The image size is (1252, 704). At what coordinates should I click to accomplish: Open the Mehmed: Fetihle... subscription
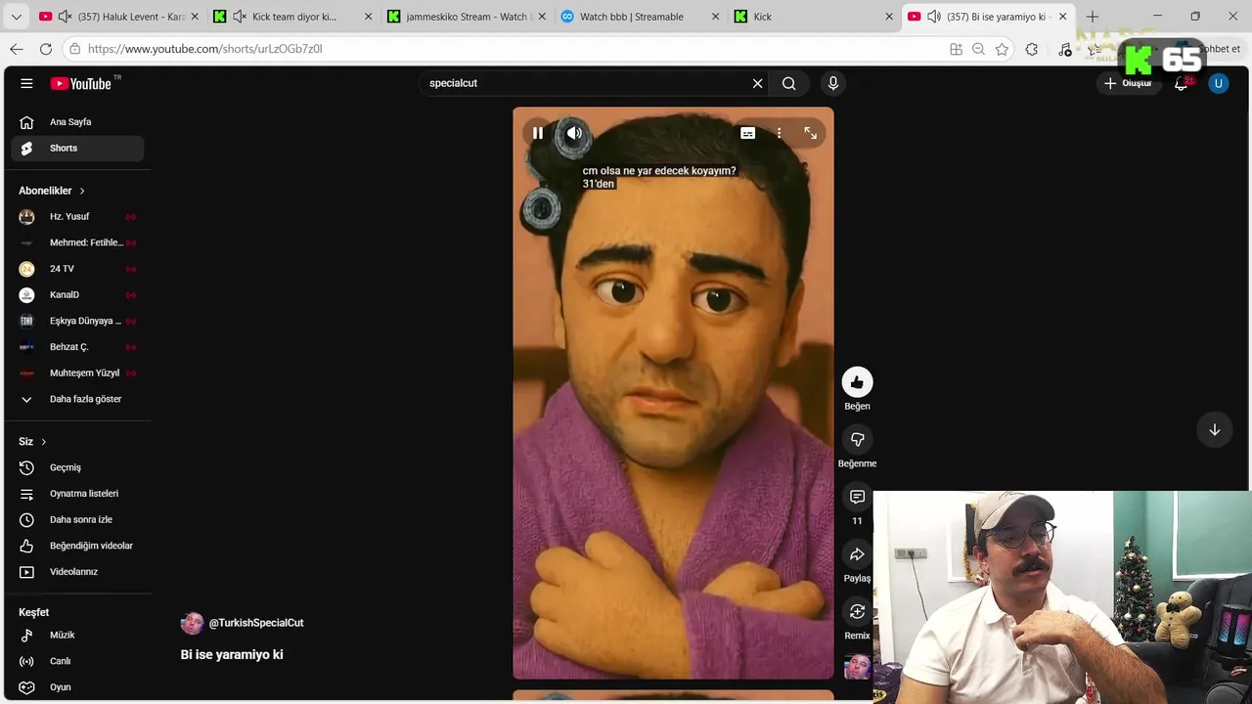(77, 242)
